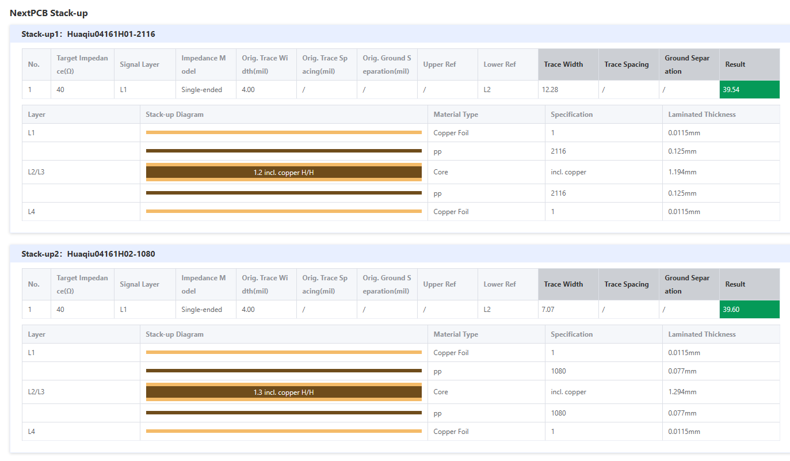This screenshot has height=461, width=790.
Task: Click the L2 lower ref value in Stack-up1
Action: 487,90
